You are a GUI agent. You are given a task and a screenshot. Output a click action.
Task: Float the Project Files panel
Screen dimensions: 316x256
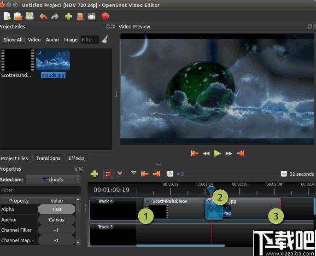108,26
